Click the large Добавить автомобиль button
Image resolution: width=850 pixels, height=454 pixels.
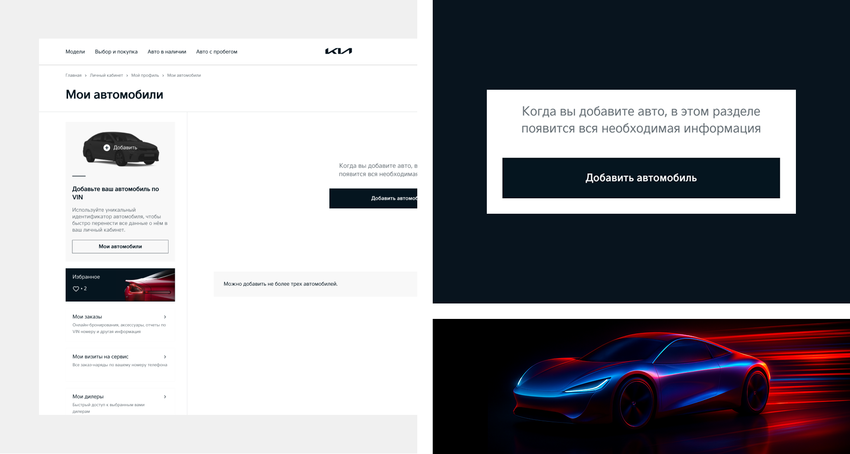pyautogui.click(x=641, y=178)
